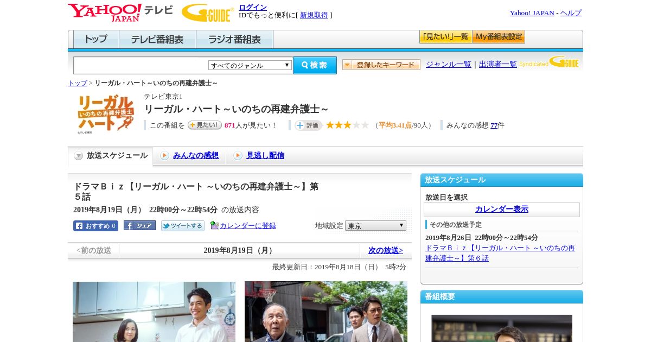Open 出演者一覧 link
Screen dimensions: 651x342
[x=497, y=64]
